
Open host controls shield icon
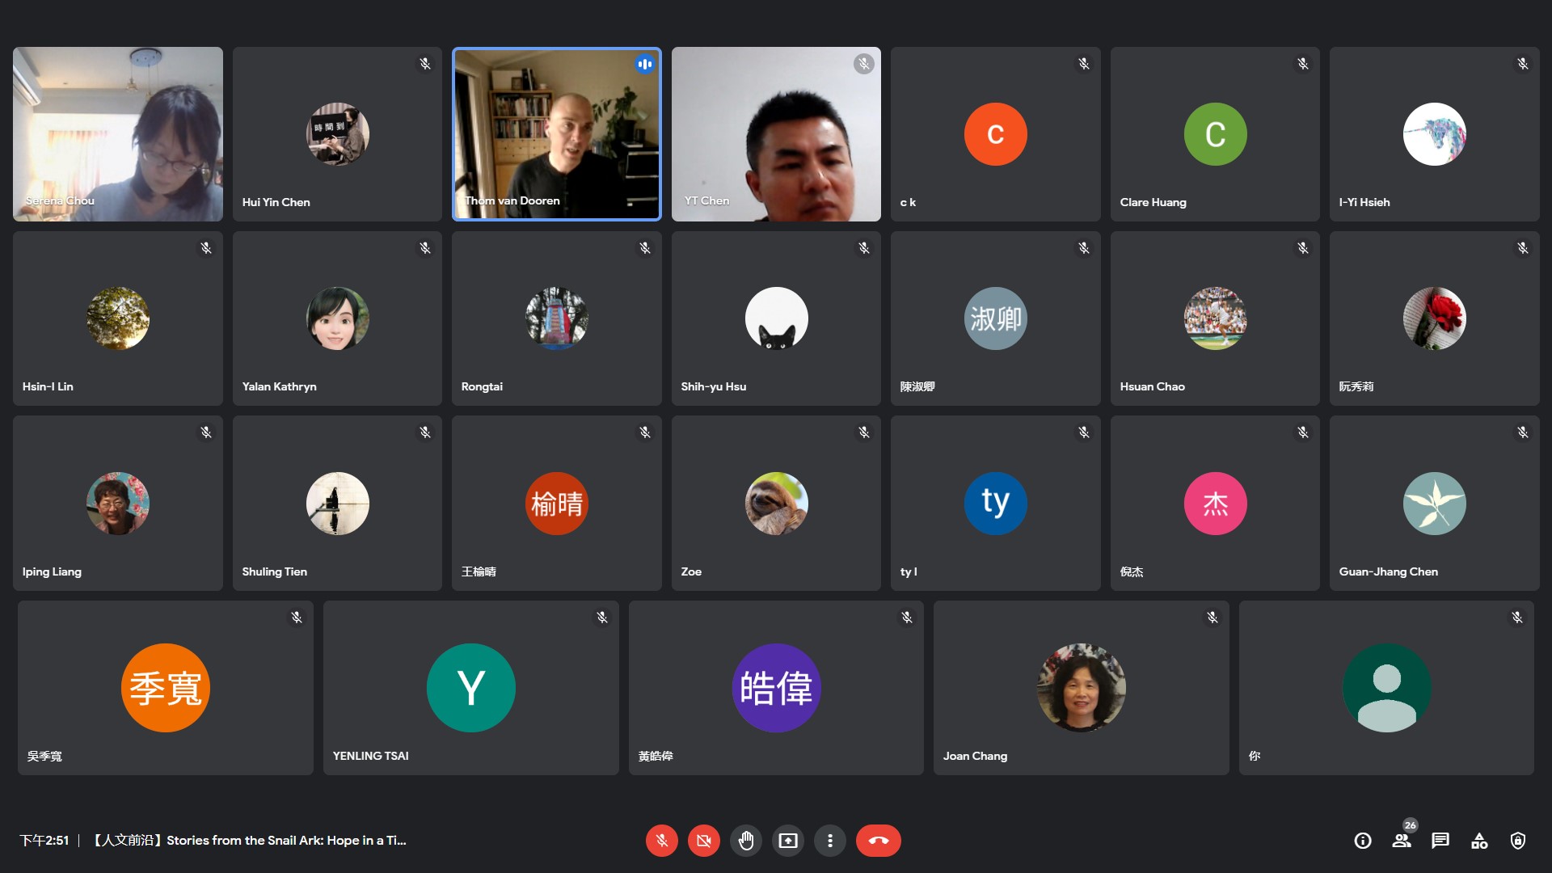click(x=1518, y=841)
